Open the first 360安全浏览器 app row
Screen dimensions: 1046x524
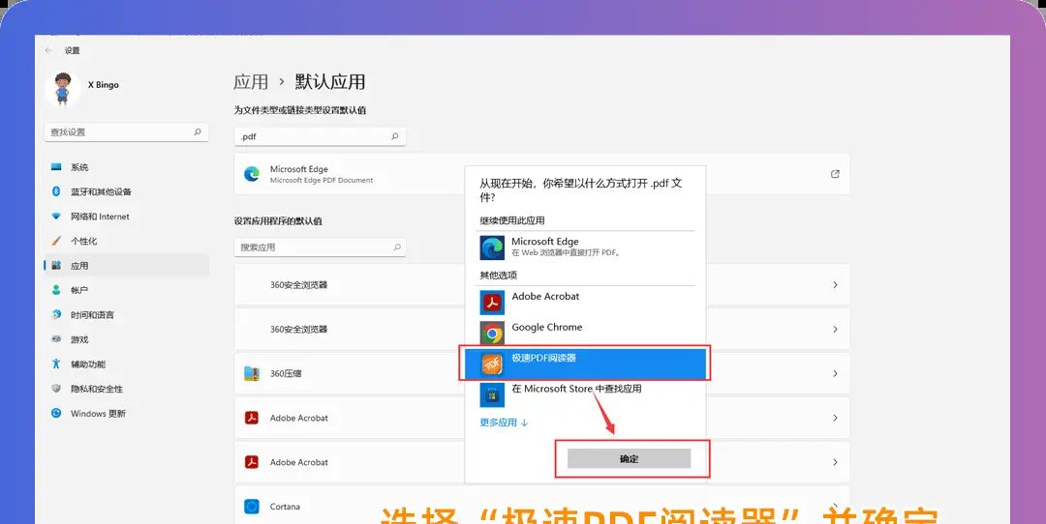click(x=541, y=285)
